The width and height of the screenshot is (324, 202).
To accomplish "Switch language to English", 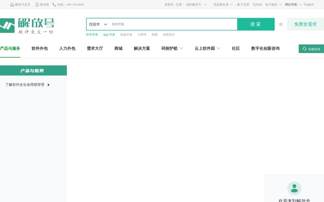I will pos(309,5).
